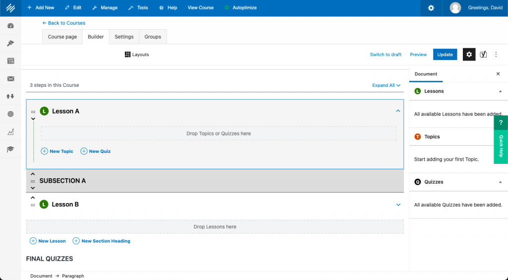Click the Update button
Image resolution: width=508 pixels, height=280 pixels.
445,55
